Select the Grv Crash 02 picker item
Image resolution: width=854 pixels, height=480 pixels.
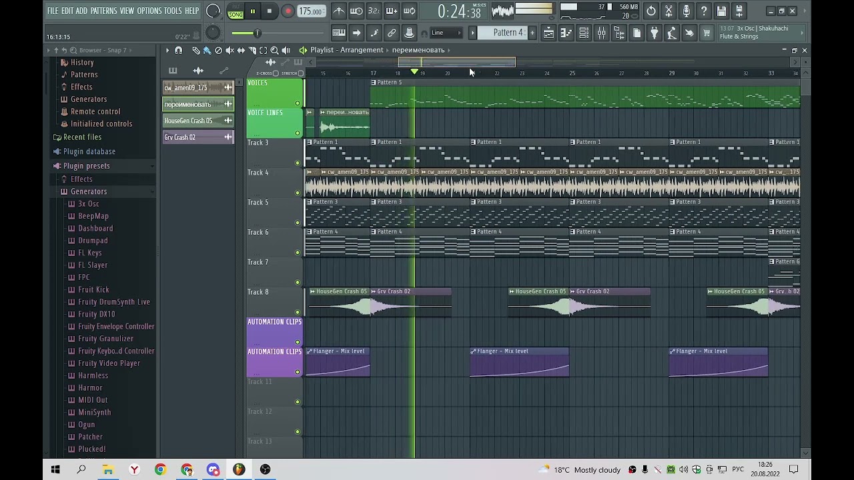(198, 137)
